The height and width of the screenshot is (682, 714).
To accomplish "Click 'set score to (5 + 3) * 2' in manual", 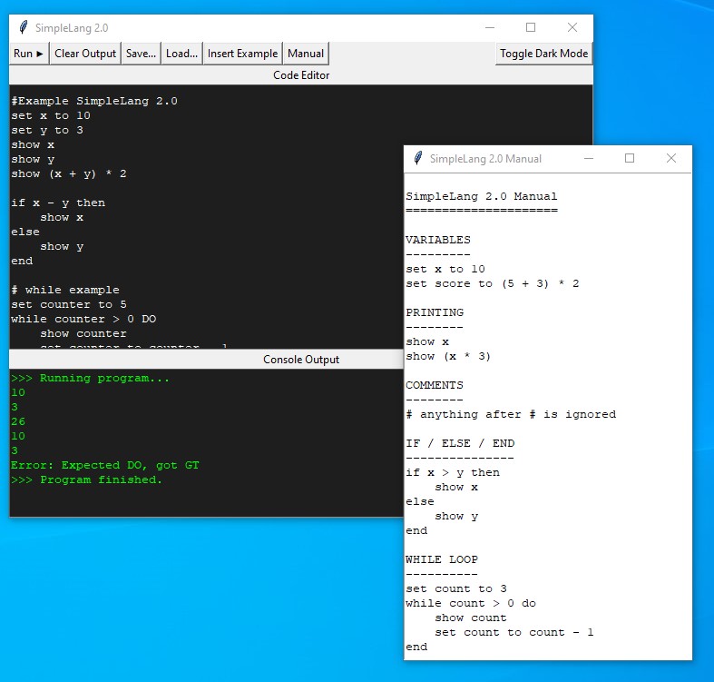I will pos(493,283).
